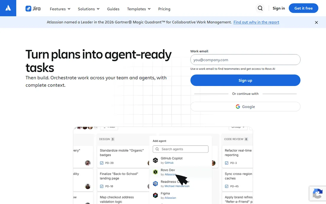The width and height of the screenshot is (326, 204).
Task: Click the Sign in link
Action: 279,8
